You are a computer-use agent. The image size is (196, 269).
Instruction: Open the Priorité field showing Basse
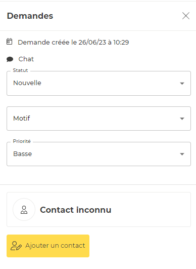[x=99, y=154]
